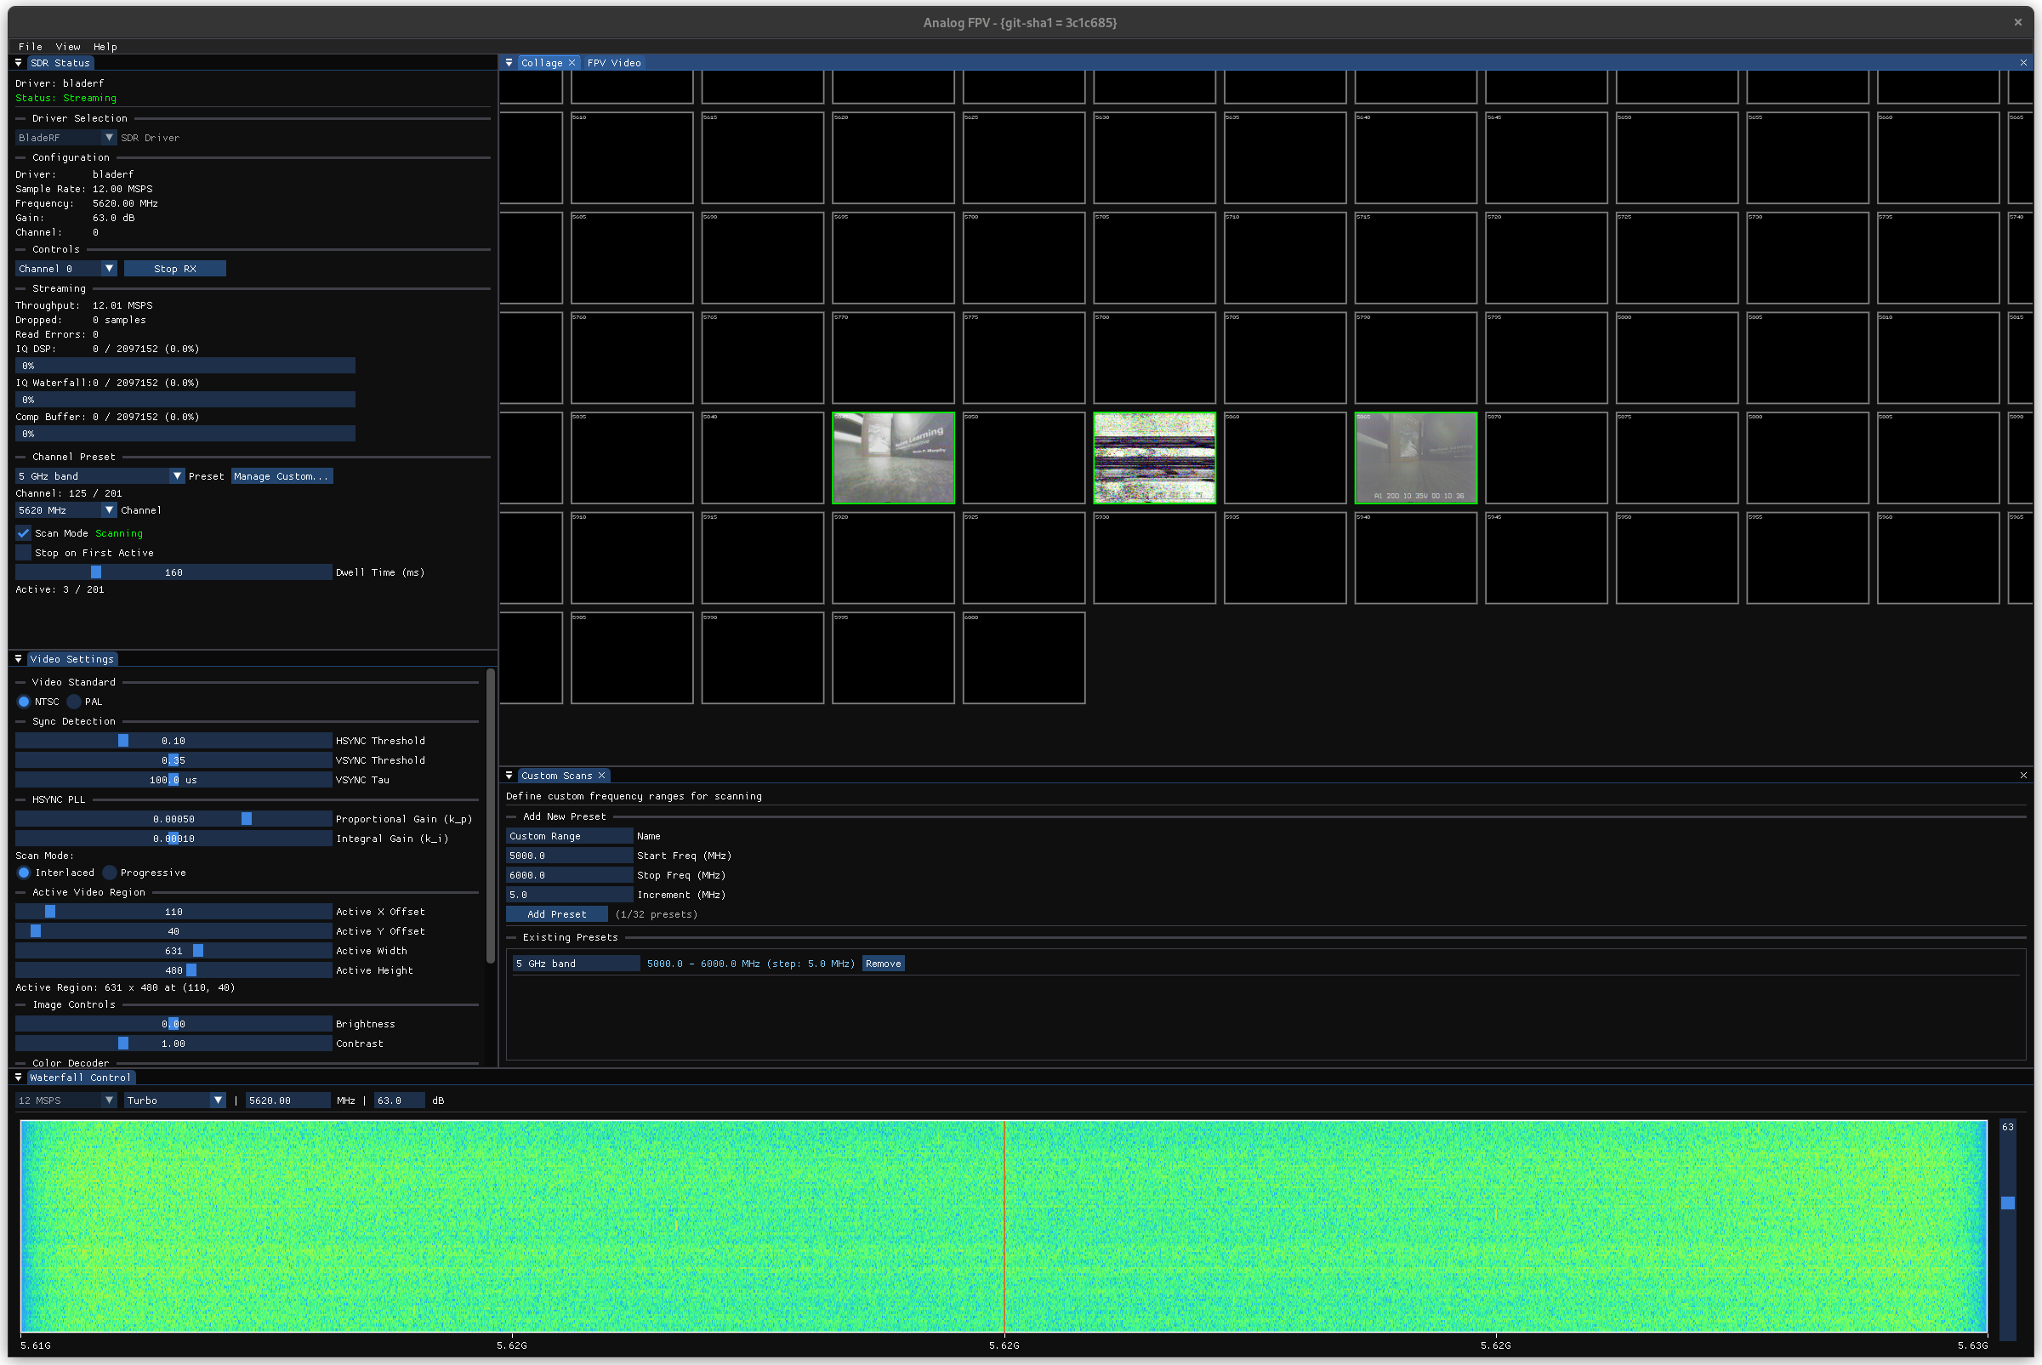Click the Collage panel's window menu triangle
Viewport: 2042px width, 1365px height.
coord(509,63)
